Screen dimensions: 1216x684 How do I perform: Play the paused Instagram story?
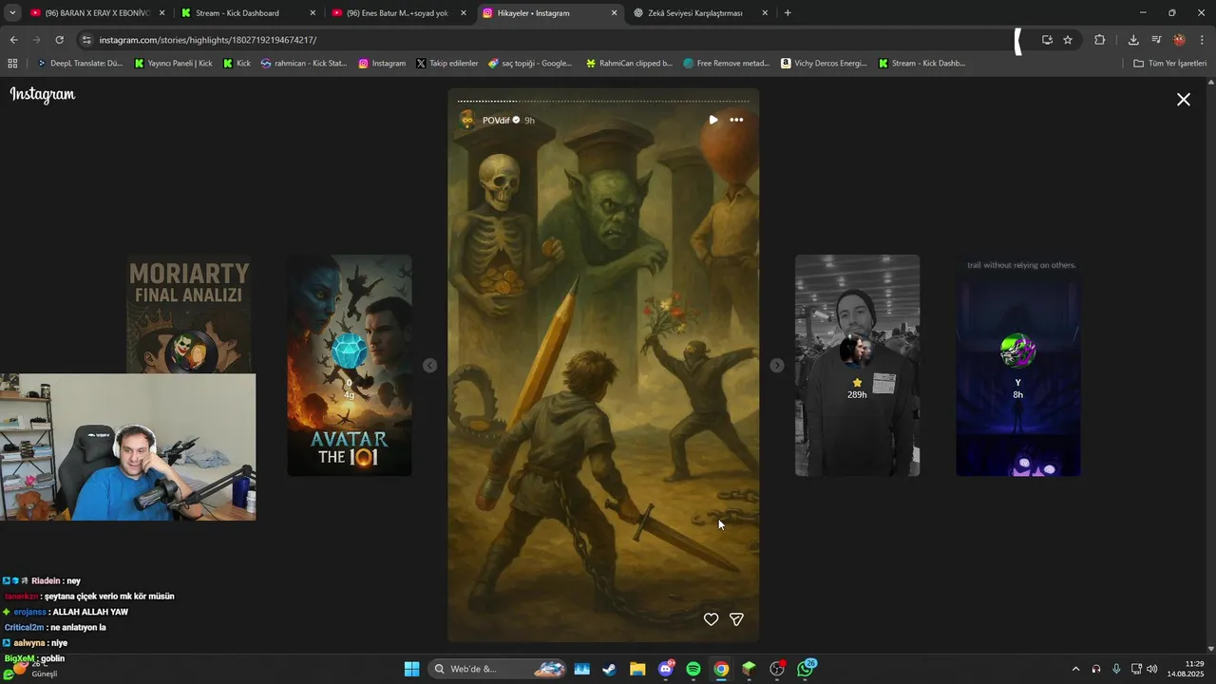713,120
